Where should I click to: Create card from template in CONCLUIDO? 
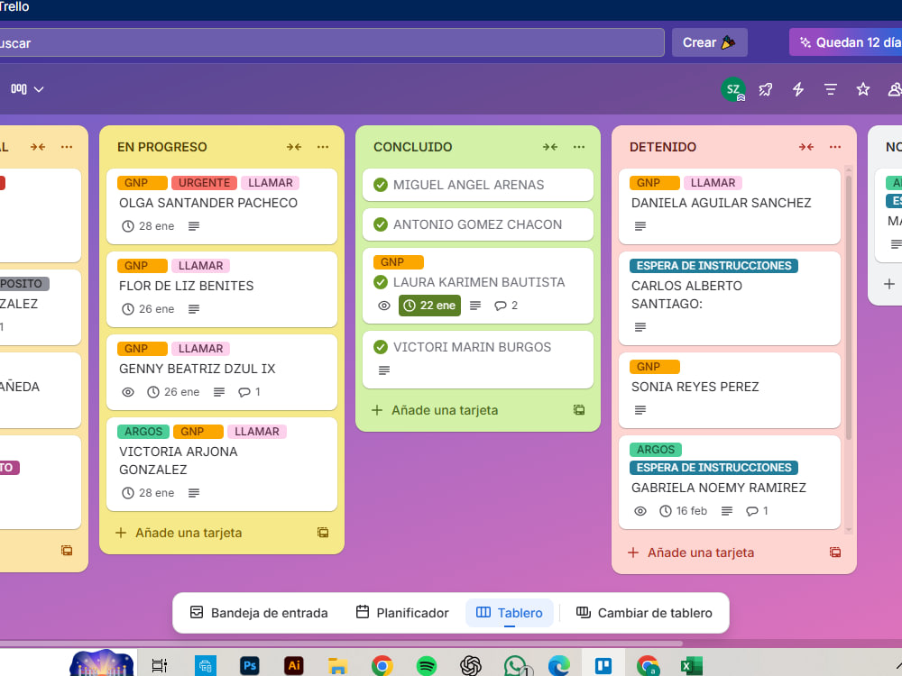click(x=579, y=410)
